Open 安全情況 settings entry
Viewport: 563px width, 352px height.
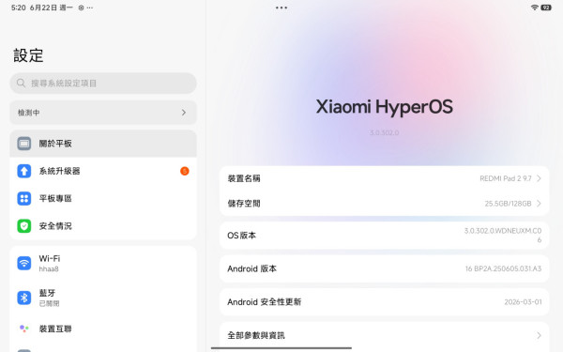point(103,226)
